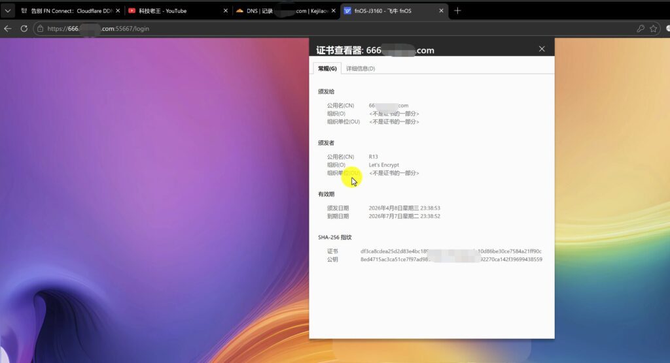Select the 常规(G) tab
Viewport: 670px width, 363px height.
tap(327, 69)
